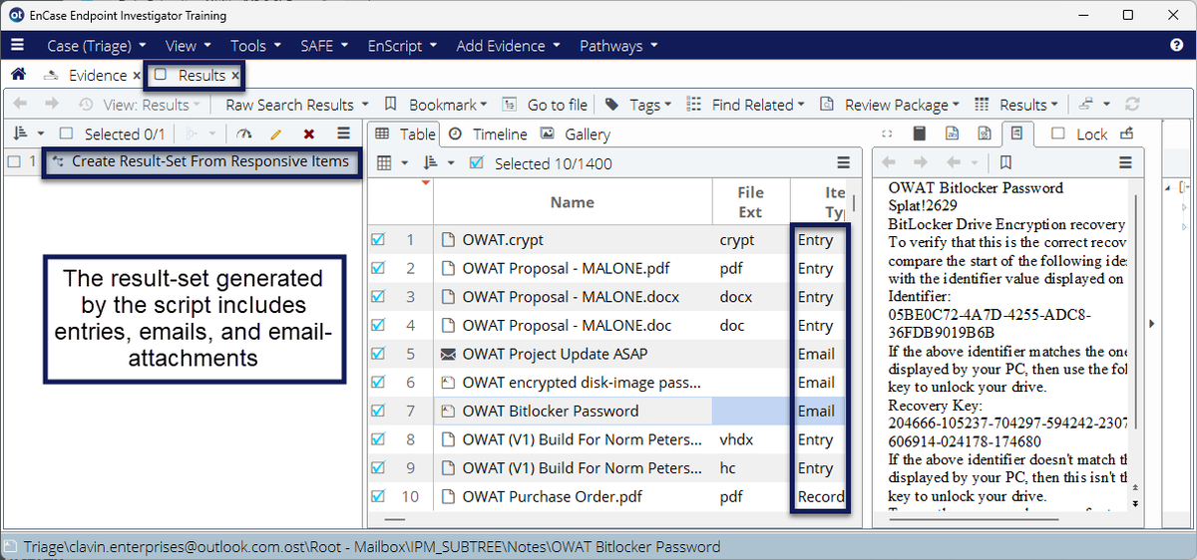Open the left pane sort dropdown
1197x560 pixels.
[29, 134]
